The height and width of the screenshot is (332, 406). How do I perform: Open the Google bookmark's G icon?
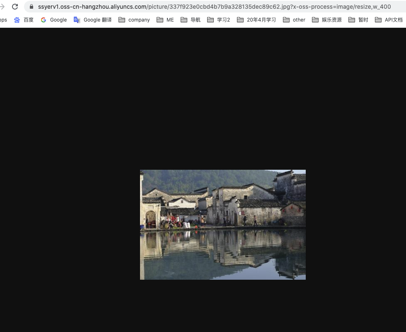click(x=43, y=20)
